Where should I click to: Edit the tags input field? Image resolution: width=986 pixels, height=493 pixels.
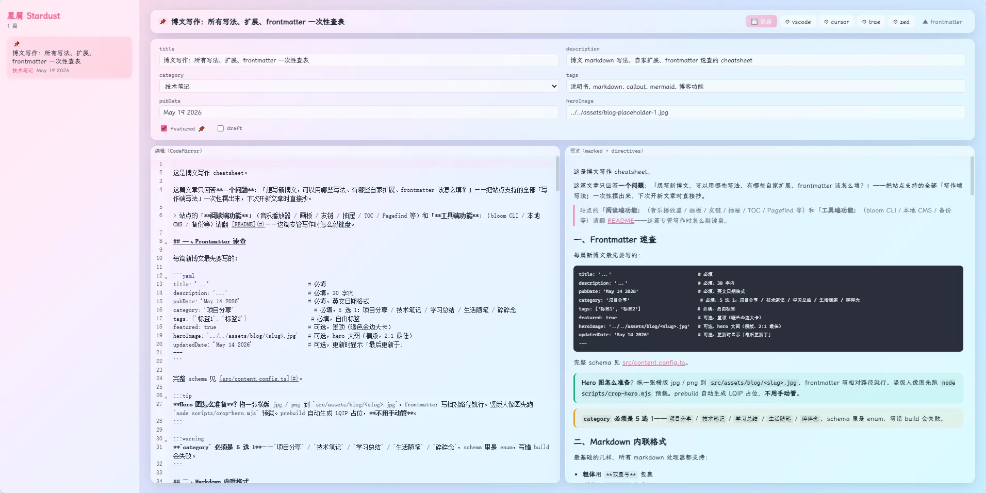click(x=765, y=87)
